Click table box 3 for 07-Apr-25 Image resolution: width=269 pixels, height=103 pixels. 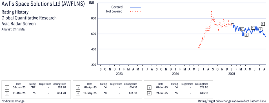(x=77, y=87)
